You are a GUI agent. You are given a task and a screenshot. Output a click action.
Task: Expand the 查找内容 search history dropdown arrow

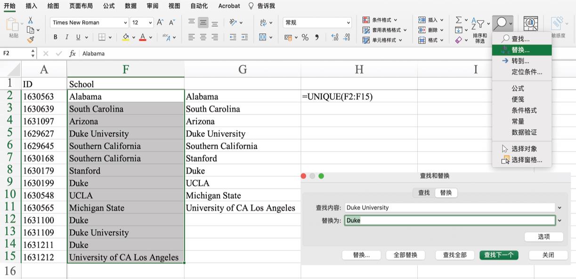560,208
